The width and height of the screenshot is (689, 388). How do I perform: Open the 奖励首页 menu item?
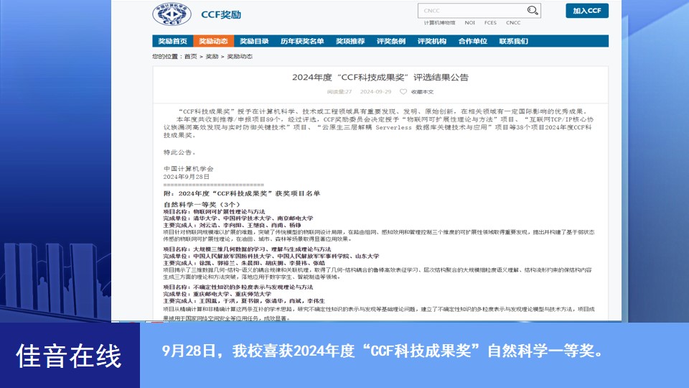[x=172, y=41]
